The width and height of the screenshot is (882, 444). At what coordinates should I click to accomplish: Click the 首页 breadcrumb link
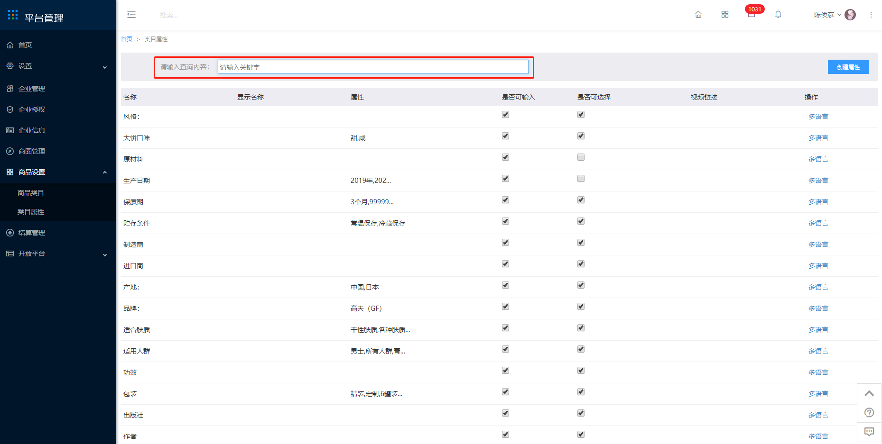127,39
